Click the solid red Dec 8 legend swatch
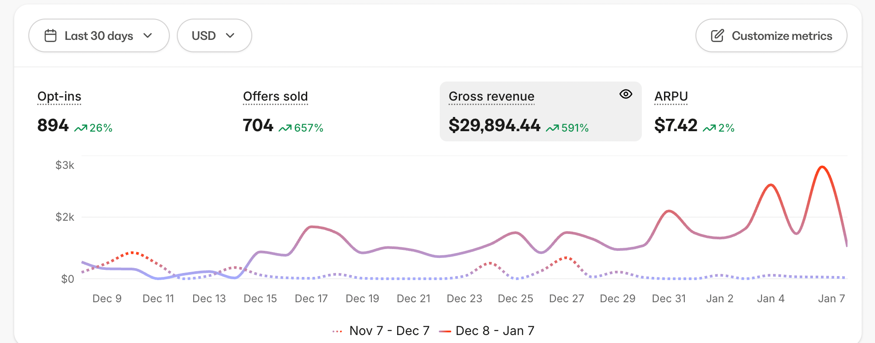This screenshot has width=875, height=343. pyautogui.click(x=445, y=331)
